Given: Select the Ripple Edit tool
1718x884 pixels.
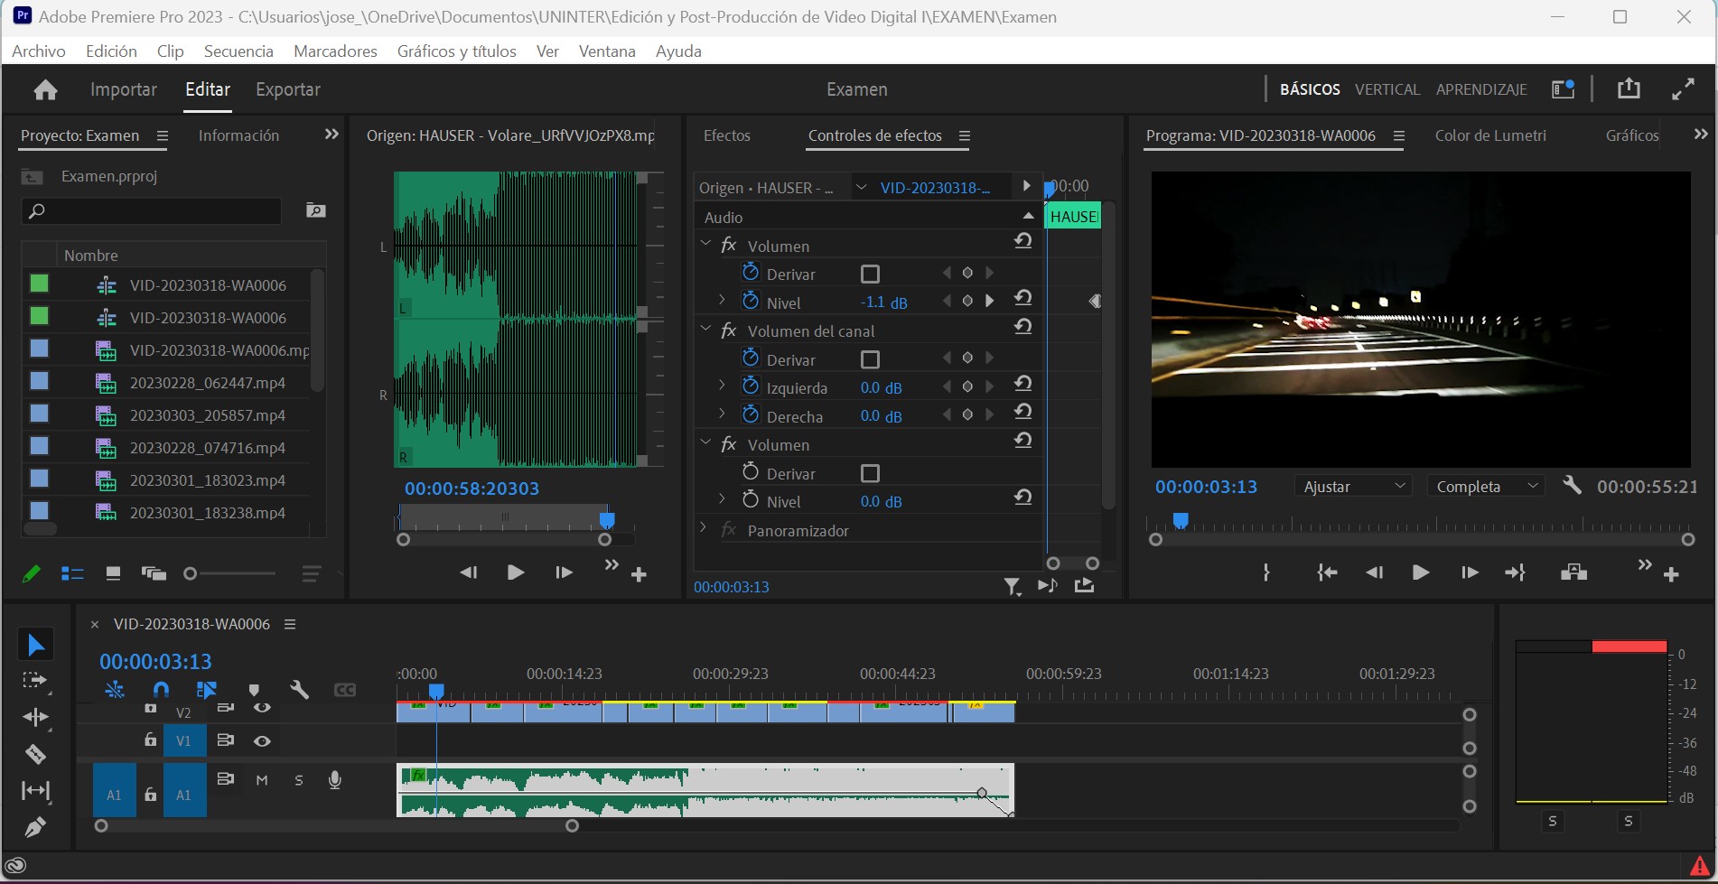Looking at the screenshot, I should pyautogui.click(x=35, y=718).
